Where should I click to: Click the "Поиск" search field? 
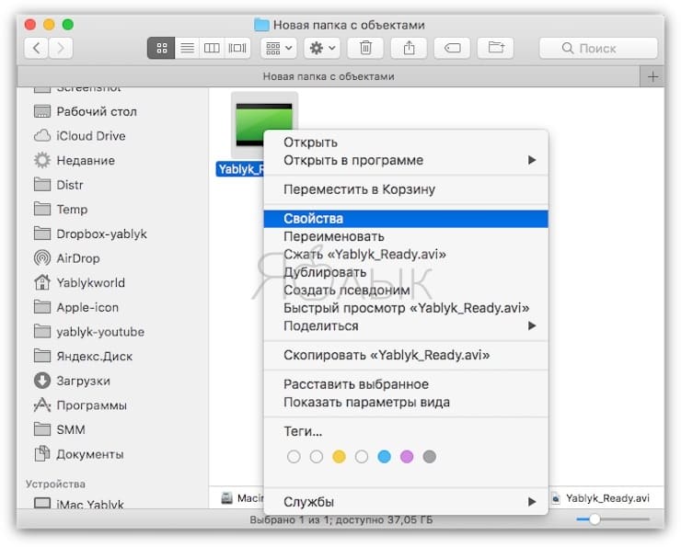(x=598, y=48)
